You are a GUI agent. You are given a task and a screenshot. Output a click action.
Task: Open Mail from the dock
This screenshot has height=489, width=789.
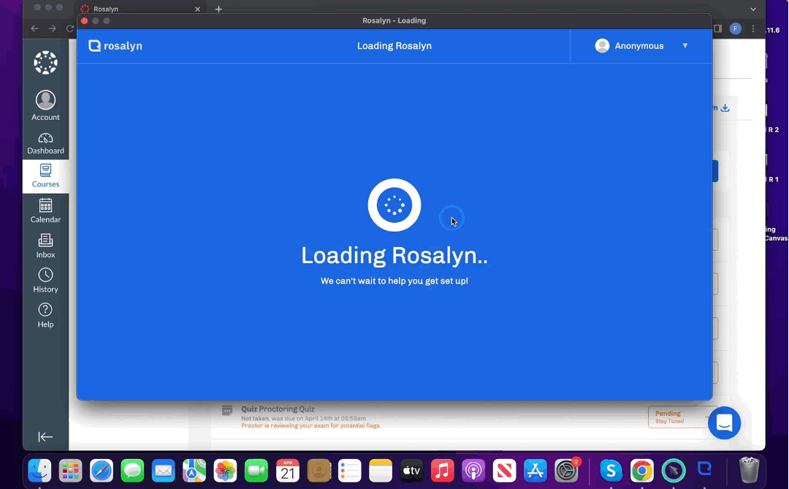point(164,471)
